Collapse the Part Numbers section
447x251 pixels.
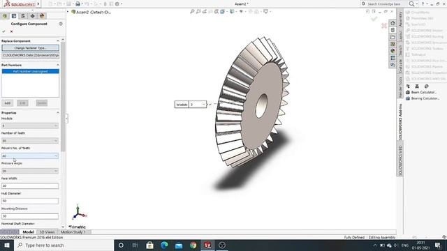58,65
